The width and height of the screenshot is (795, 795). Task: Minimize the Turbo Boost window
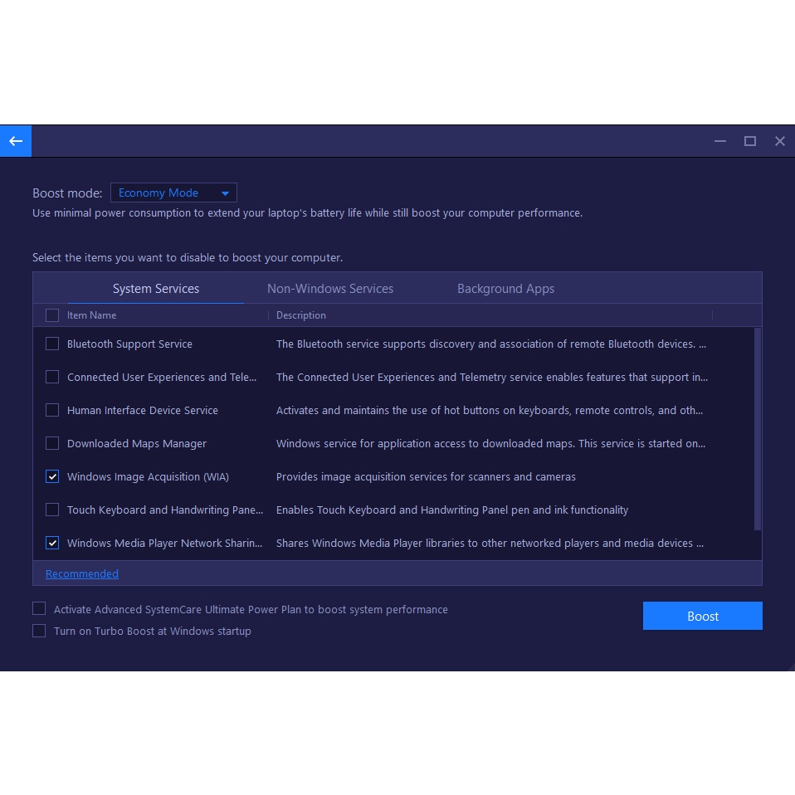[720, 141]
